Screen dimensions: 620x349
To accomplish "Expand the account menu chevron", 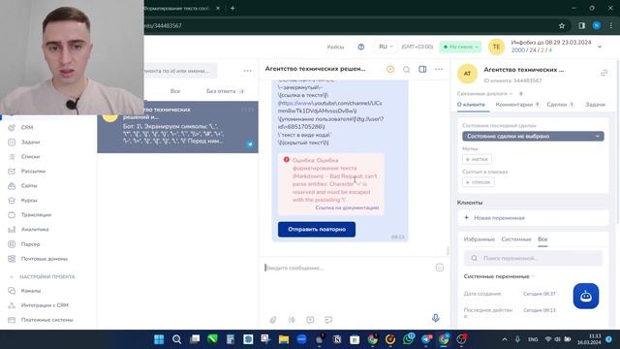I will (600, 47).
